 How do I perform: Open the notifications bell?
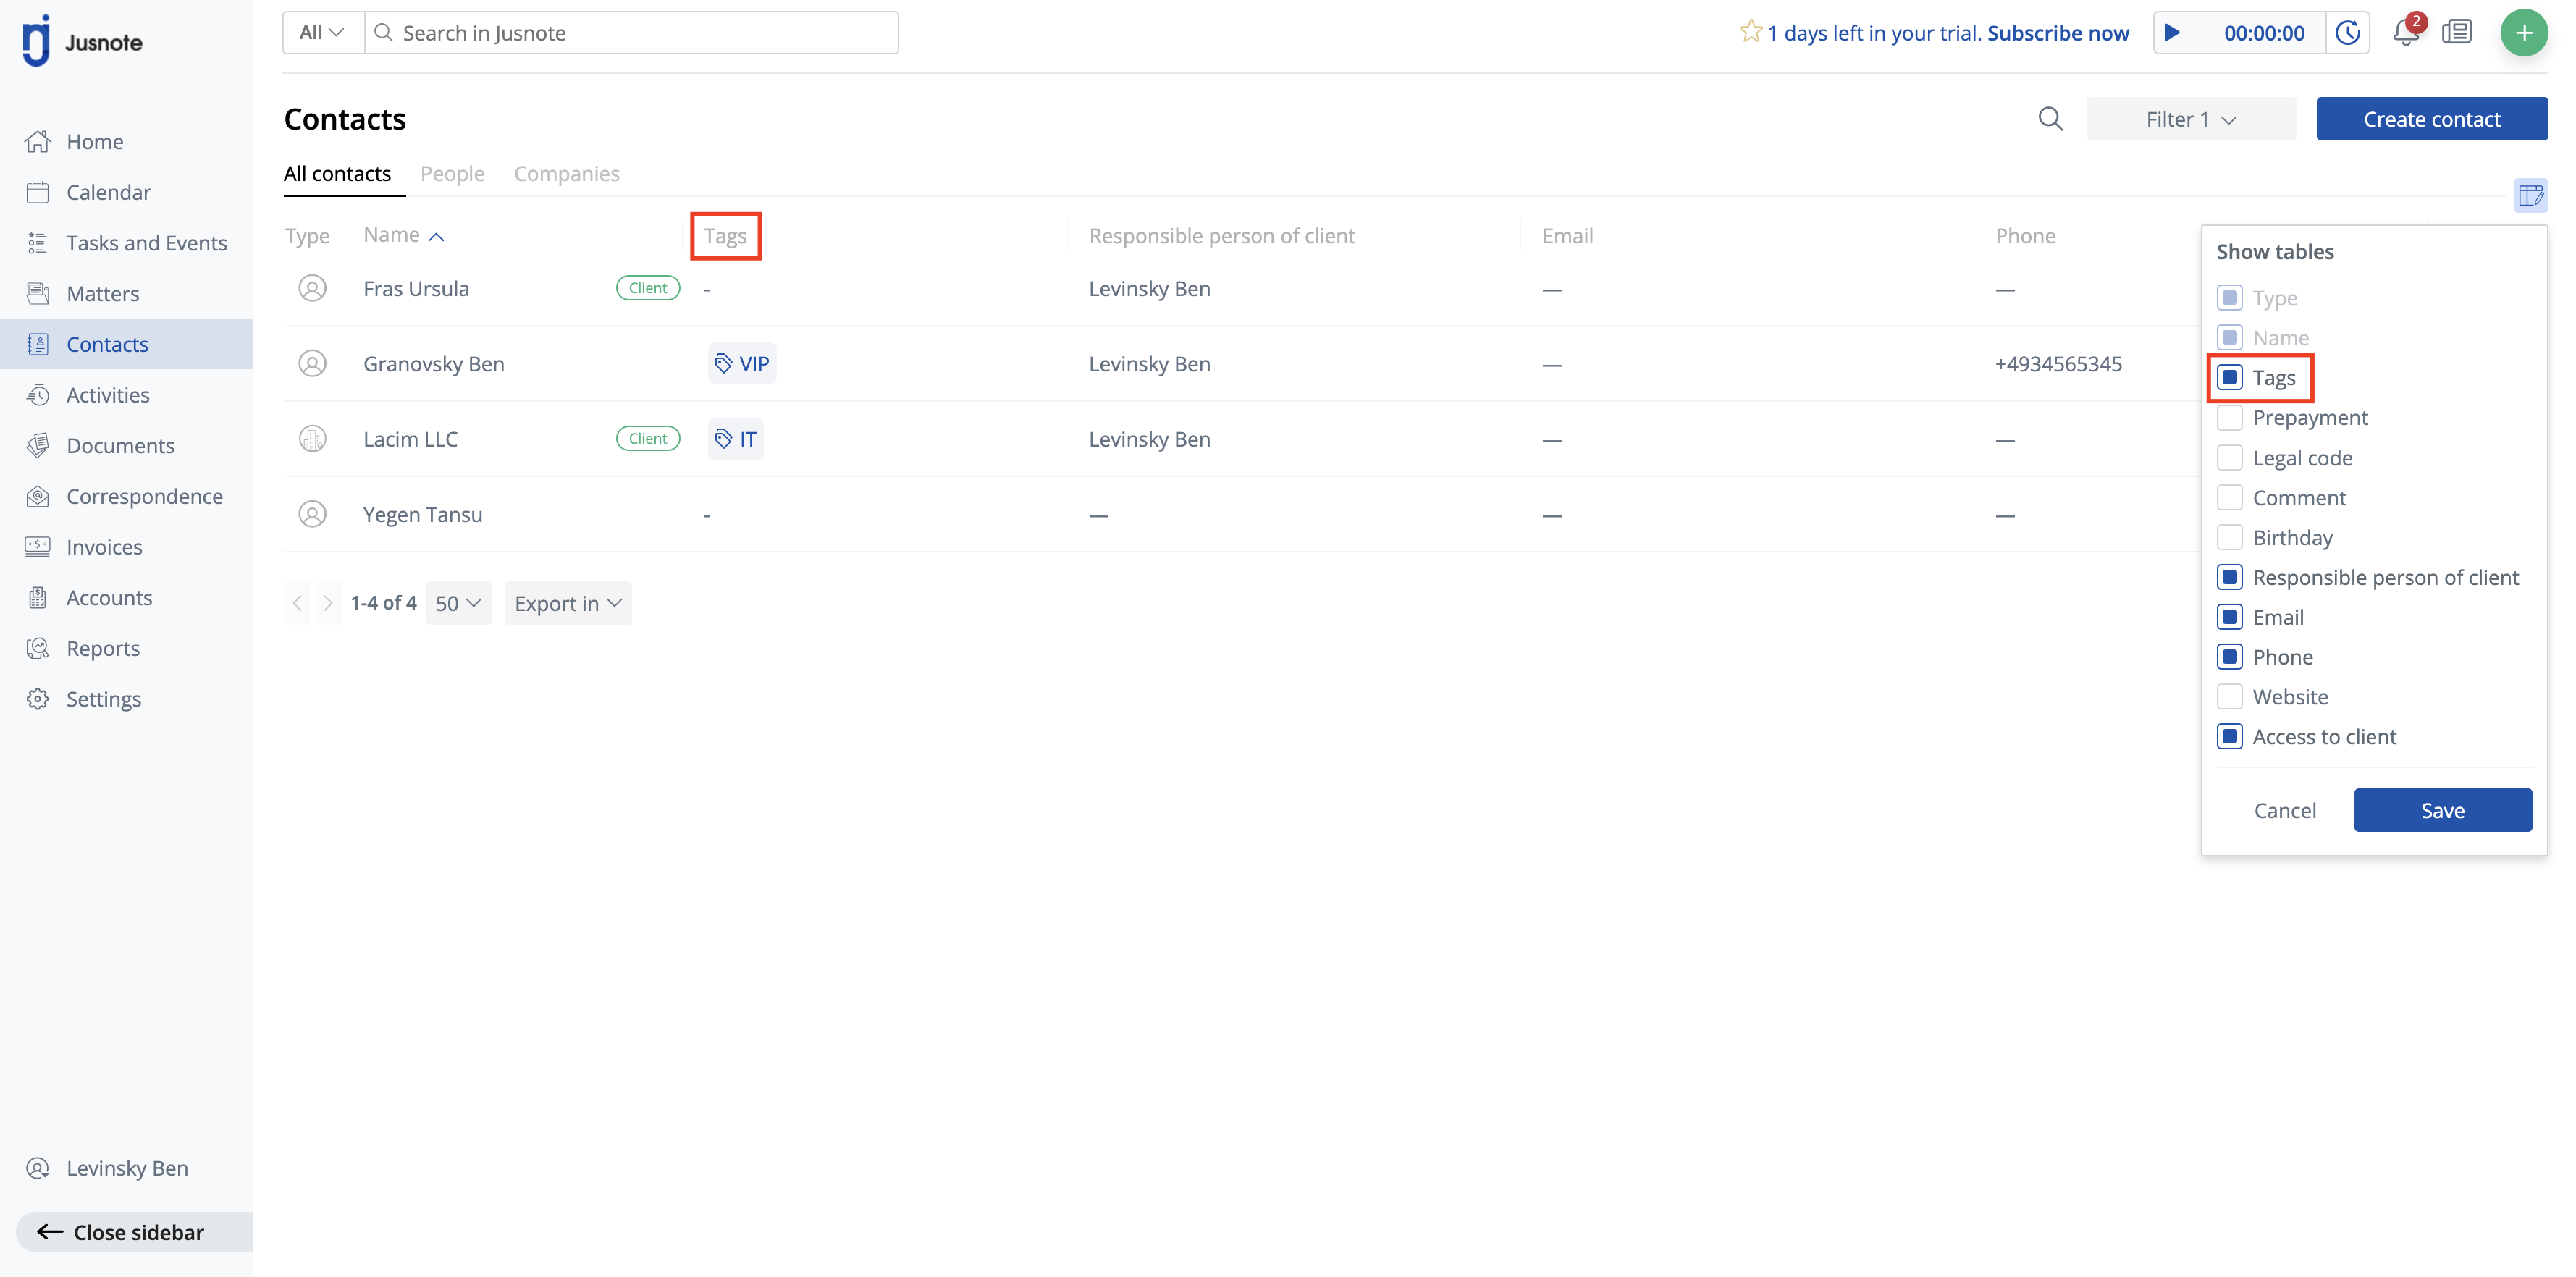pos(2406,32)
